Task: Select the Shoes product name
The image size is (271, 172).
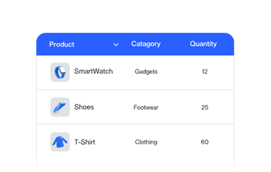Action: click(x=84, y=107)
